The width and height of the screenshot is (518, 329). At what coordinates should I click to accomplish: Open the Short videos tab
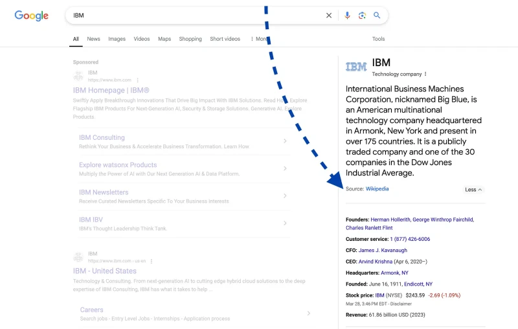[x=225, y=39]
